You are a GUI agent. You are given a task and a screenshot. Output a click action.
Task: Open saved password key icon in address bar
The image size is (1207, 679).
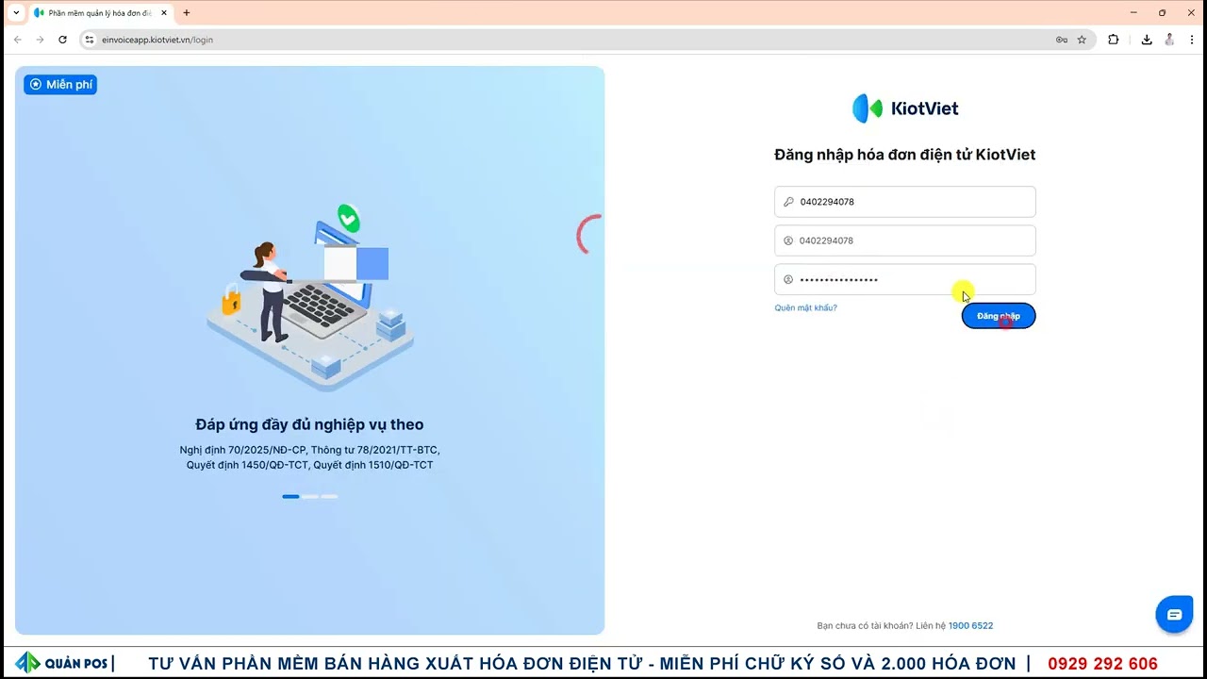[1062, 40]
